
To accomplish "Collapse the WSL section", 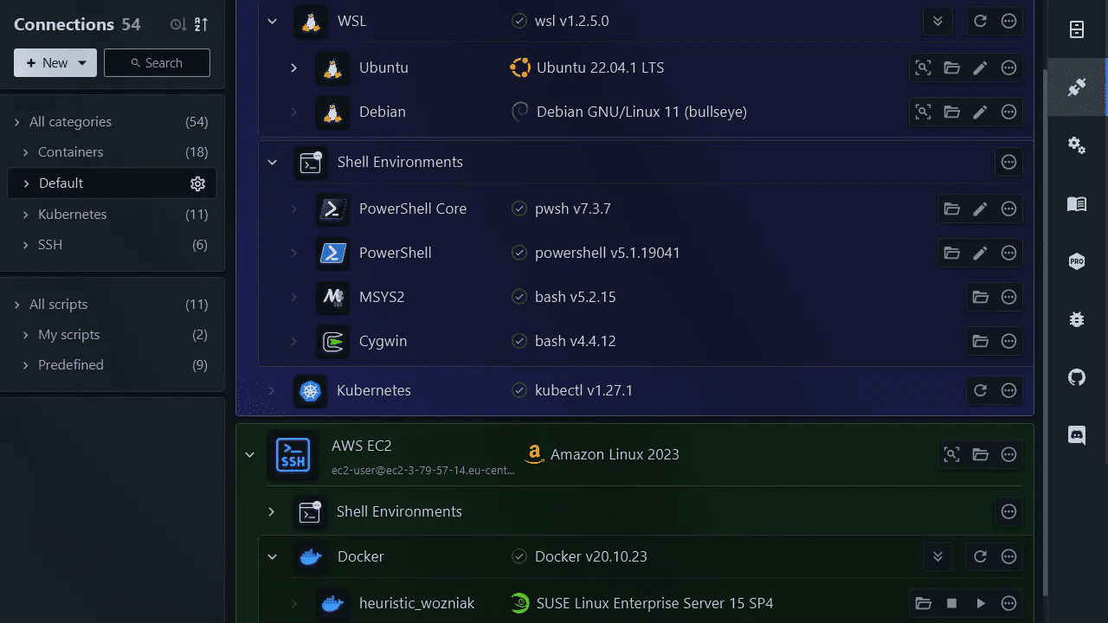I will [x=272, y=20].
